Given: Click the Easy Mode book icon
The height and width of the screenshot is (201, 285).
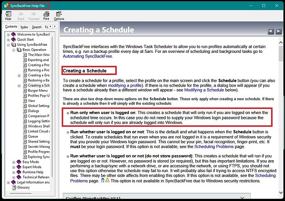Looking at the screenshot, I should coord(19,162).
